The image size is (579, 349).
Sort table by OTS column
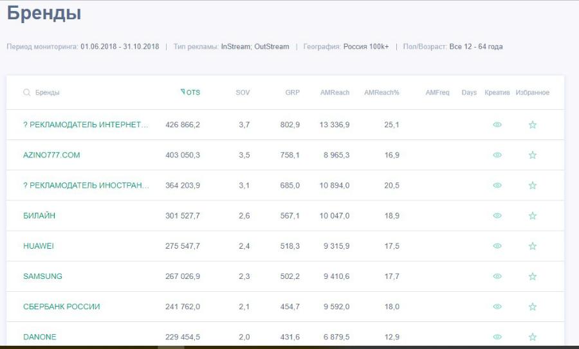click(192, 93)
